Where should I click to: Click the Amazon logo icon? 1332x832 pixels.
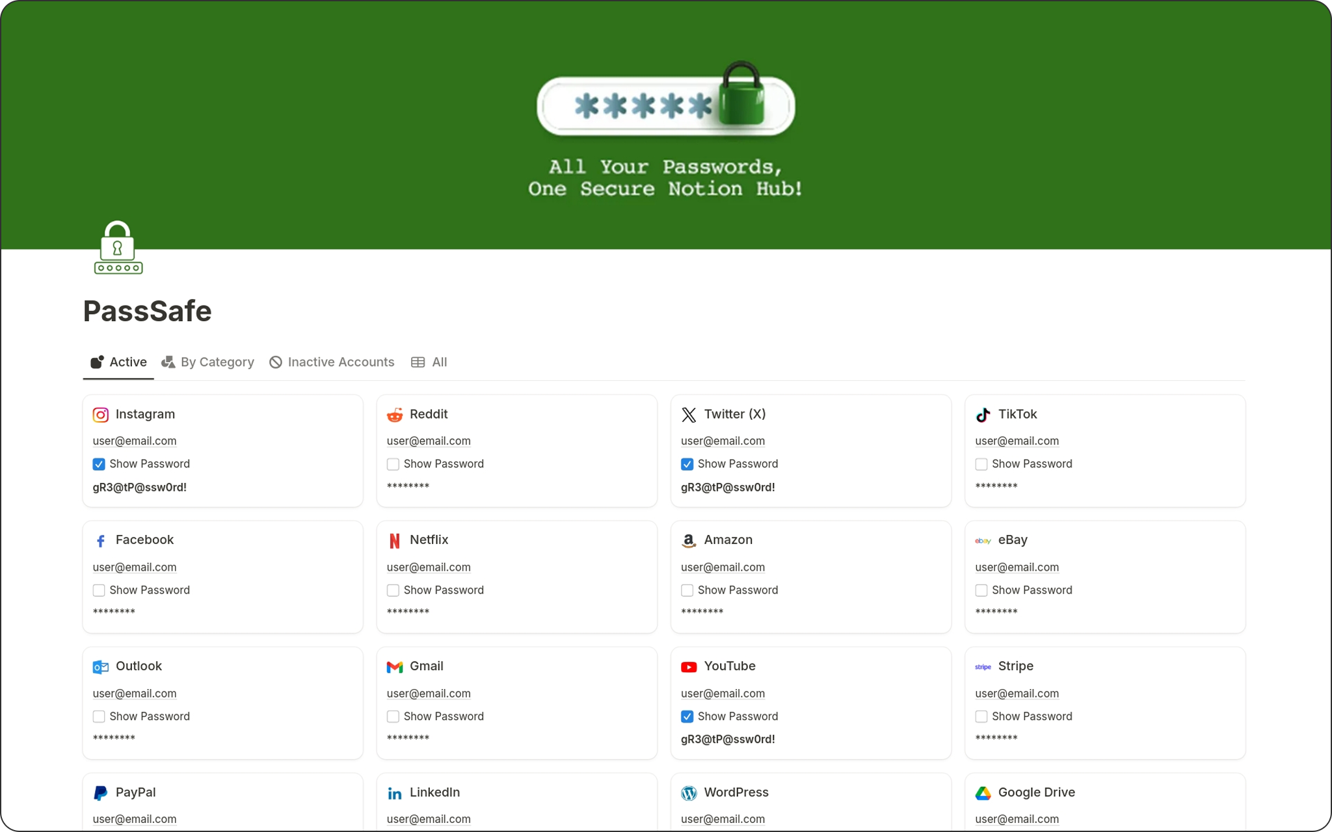click(x=689, y=541)
